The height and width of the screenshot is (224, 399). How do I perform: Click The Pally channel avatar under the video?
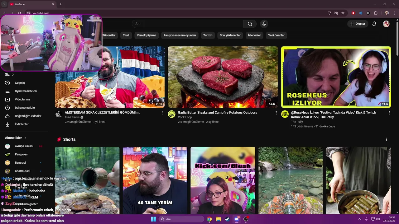point(285,114)
